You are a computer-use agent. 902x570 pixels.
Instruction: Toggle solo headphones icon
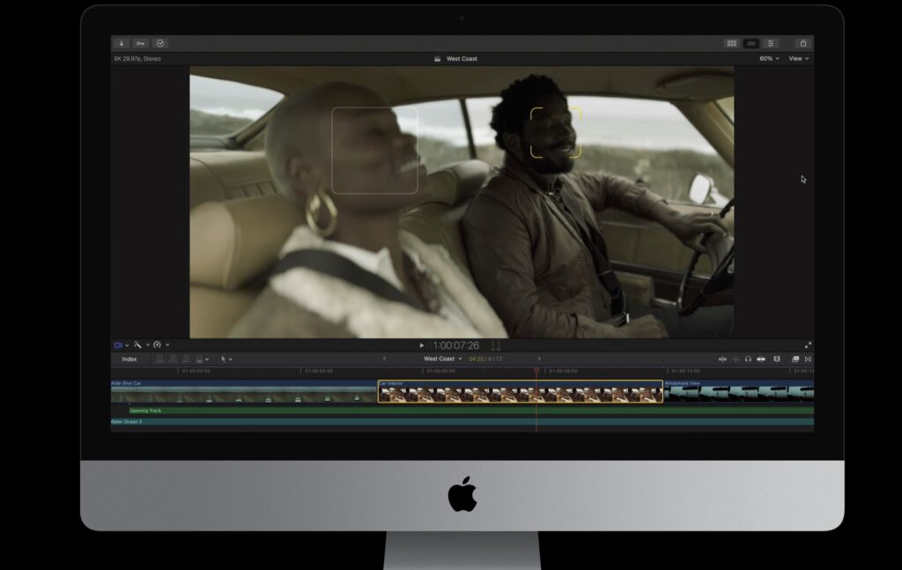748,359
